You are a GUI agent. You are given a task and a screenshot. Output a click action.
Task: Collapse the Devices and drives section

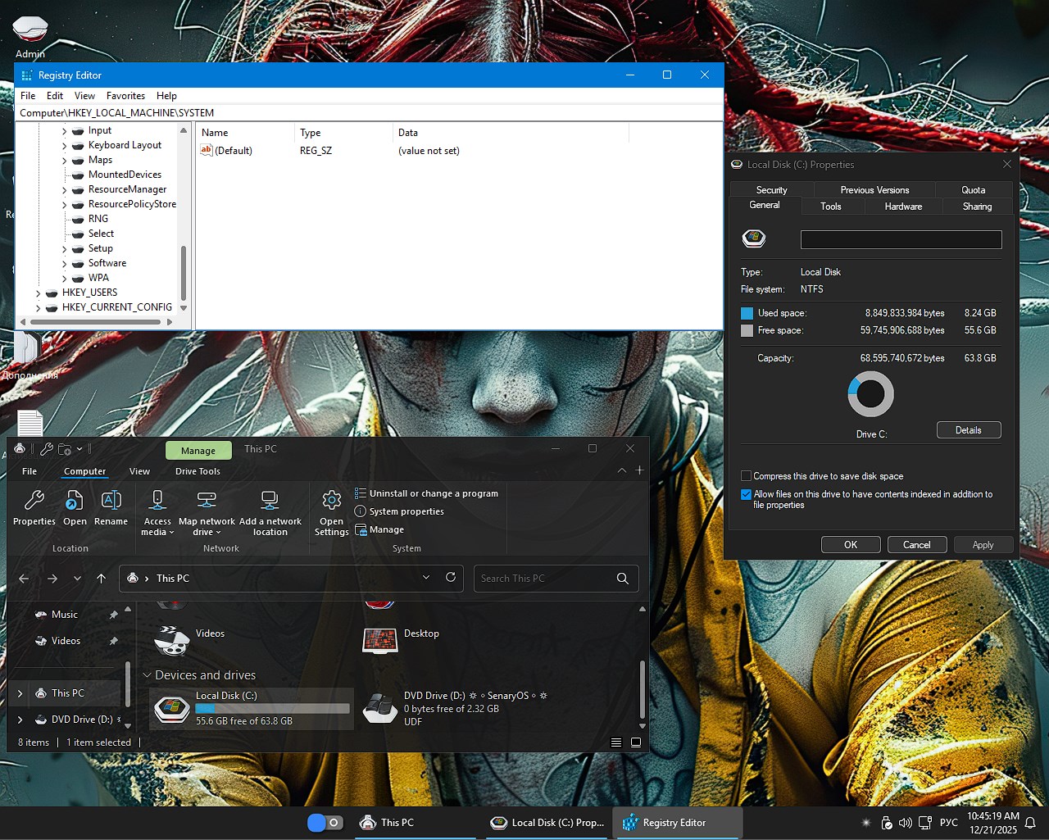[x=147, y=675]
